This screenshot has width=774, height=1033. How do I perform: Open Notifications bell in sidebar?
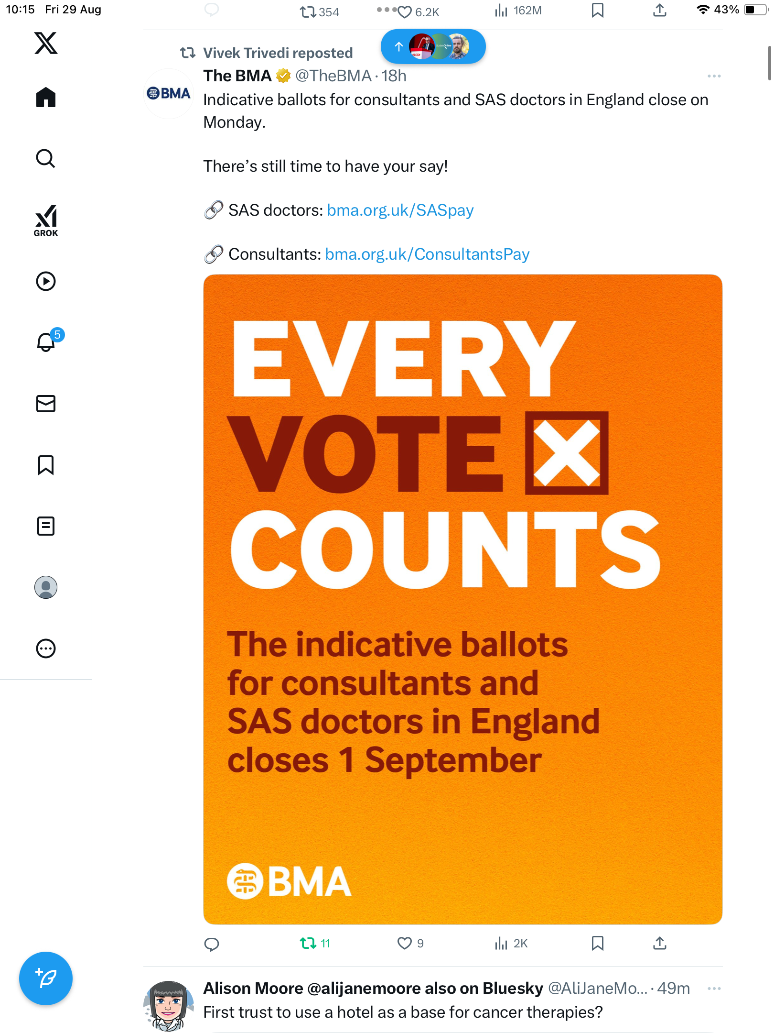click(x=46, y=342)
